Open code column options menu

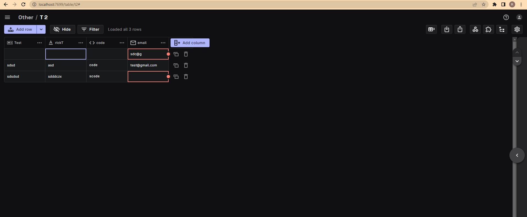(x=122, y=43)
